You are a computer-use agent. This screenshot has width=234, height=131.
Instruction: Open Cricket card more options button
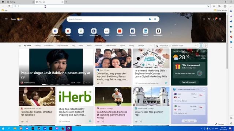tap(204, 90)
